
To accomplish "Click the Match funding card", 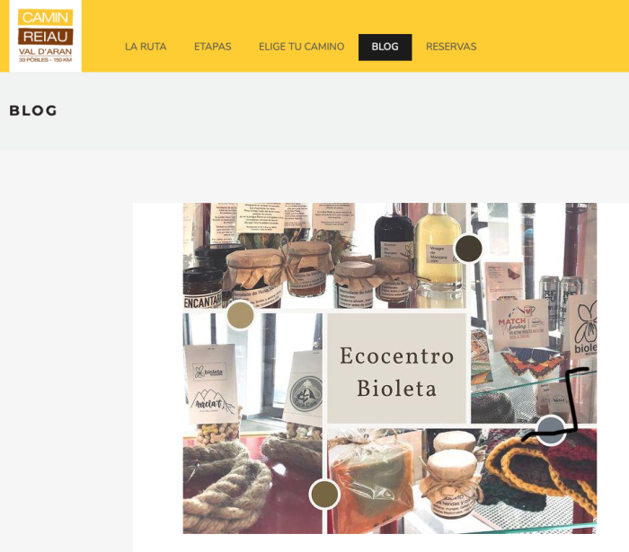I will 520,325.
